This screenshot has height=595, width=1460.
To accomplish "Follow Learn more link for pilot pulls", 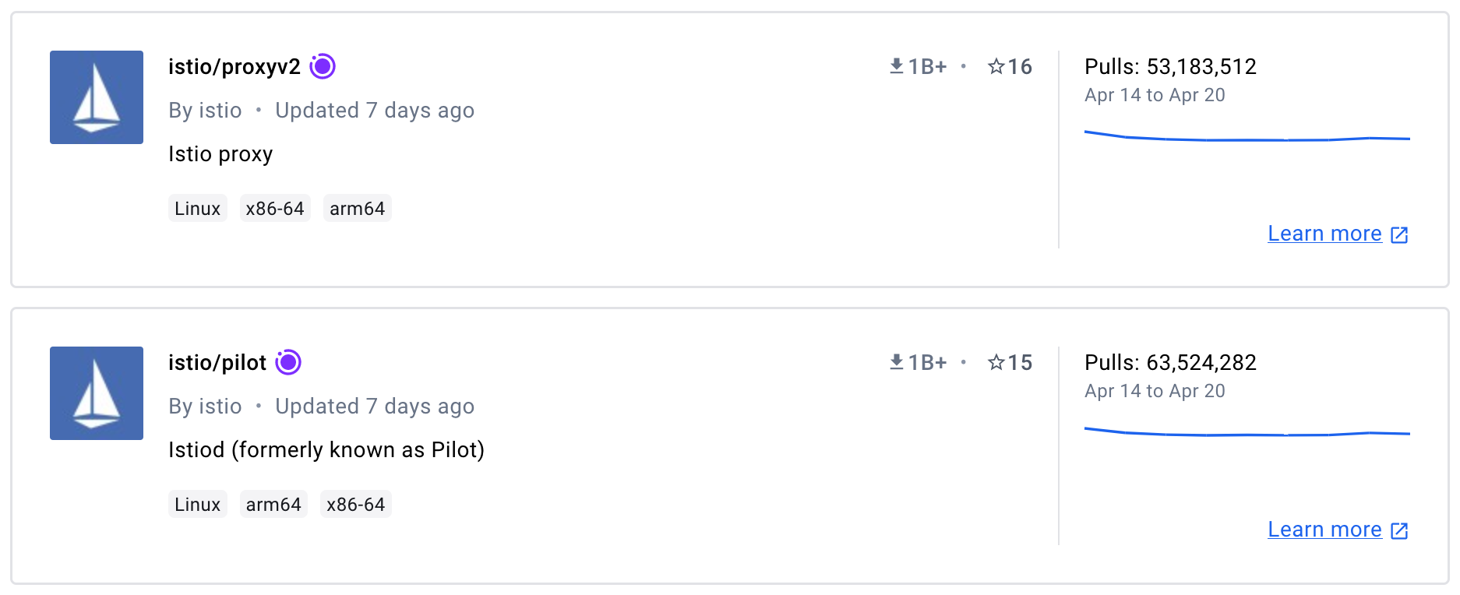I will pos(1324,530).
